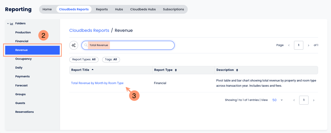
Task: Click the Revenue breadcrumb text
Action: (x=124, y=31)
